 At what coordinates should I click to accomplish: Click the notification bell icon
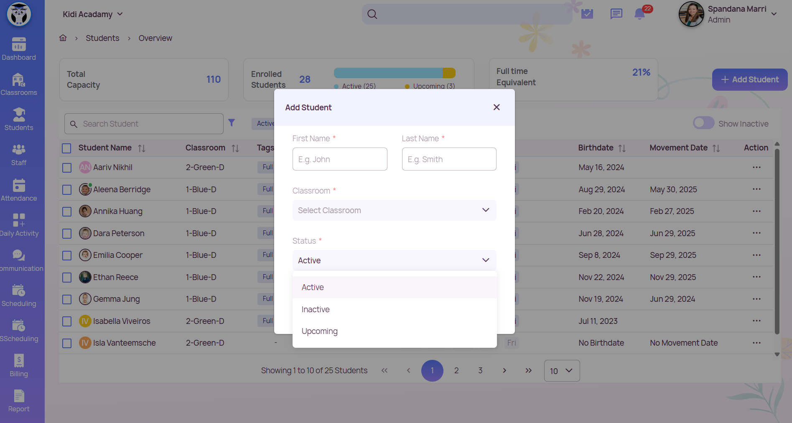point(639,14)
